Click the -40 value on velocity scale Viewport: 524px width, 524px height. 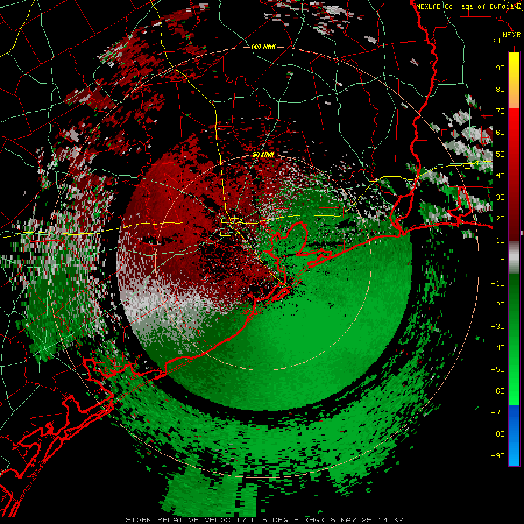[x=498, y=348]
